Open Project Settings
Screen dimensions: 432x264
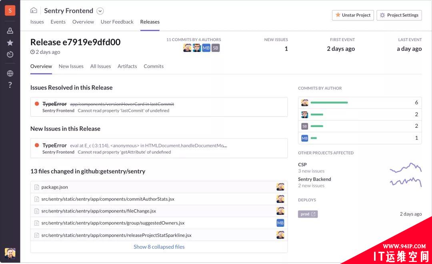(399, 15)
